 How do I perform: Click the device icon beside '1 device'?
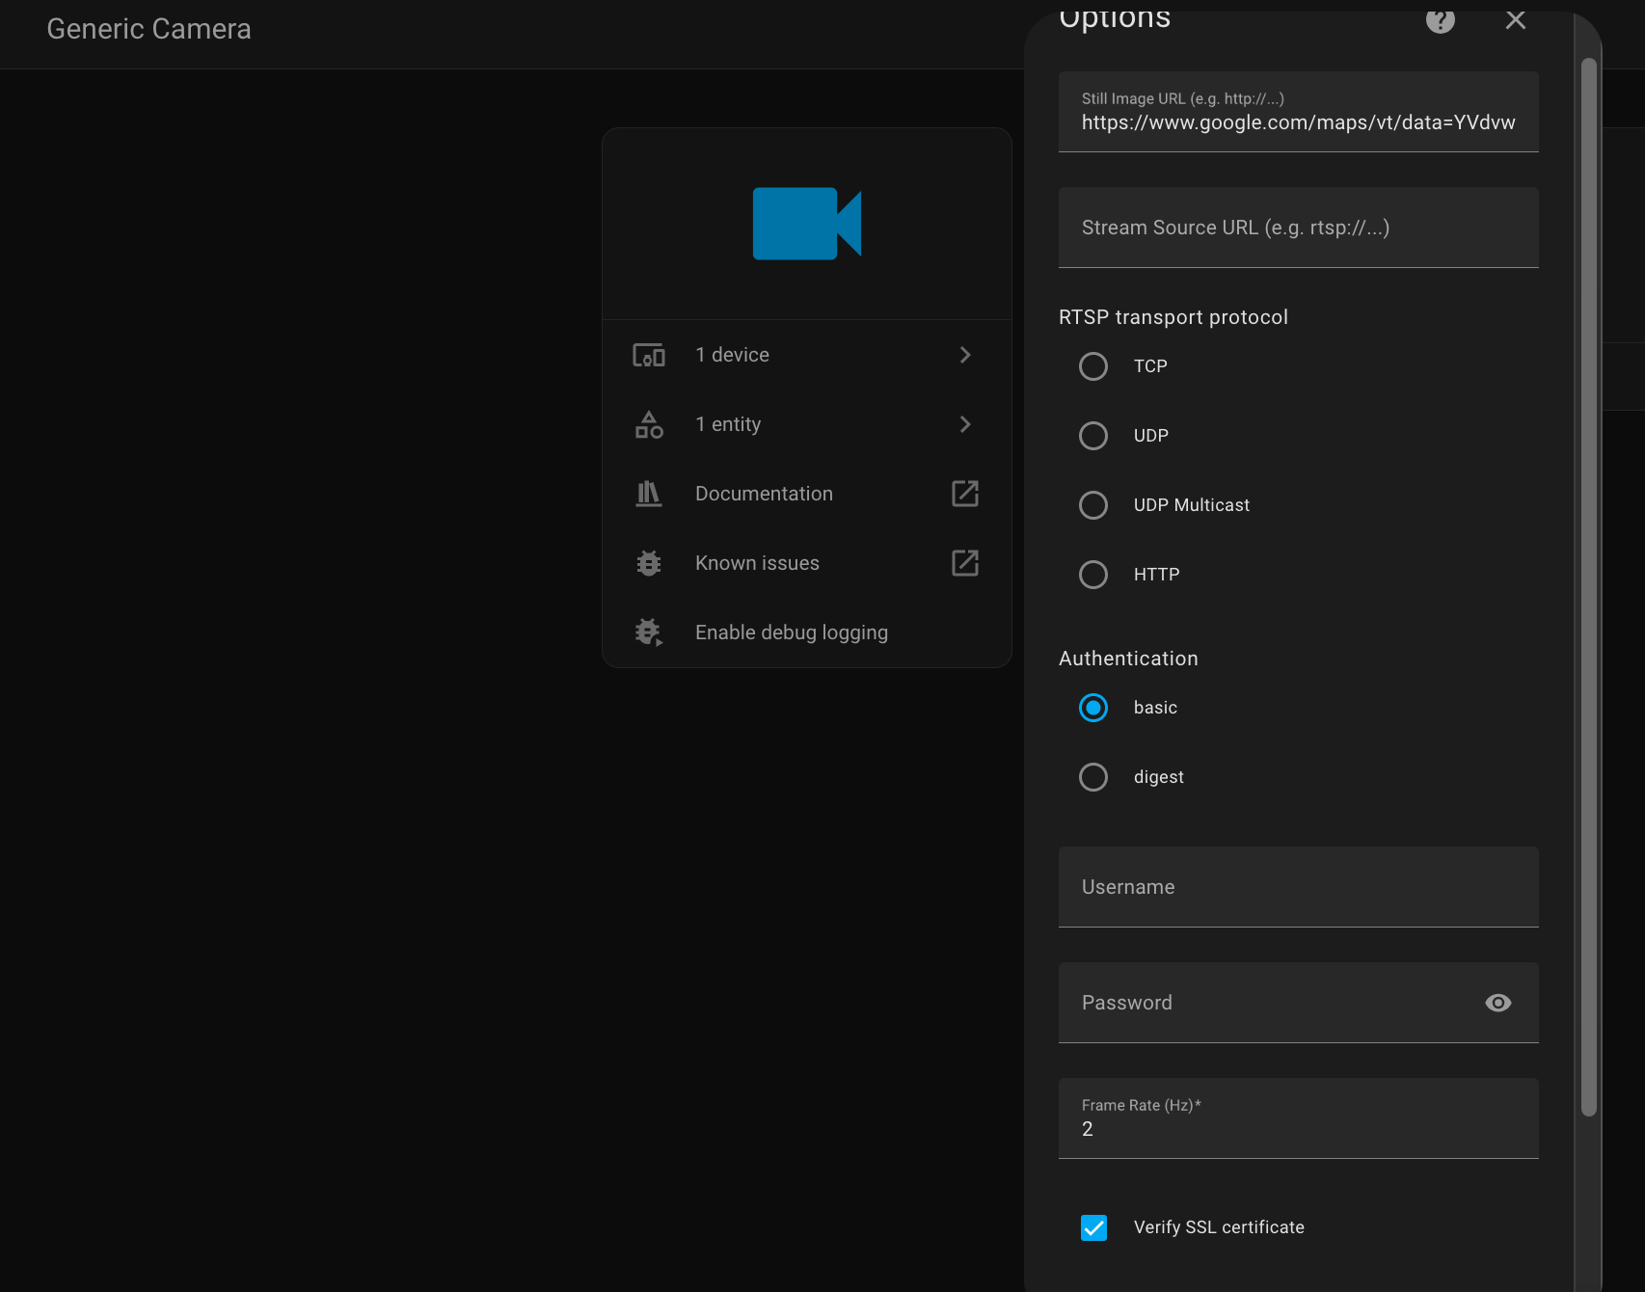coord(649,355)
